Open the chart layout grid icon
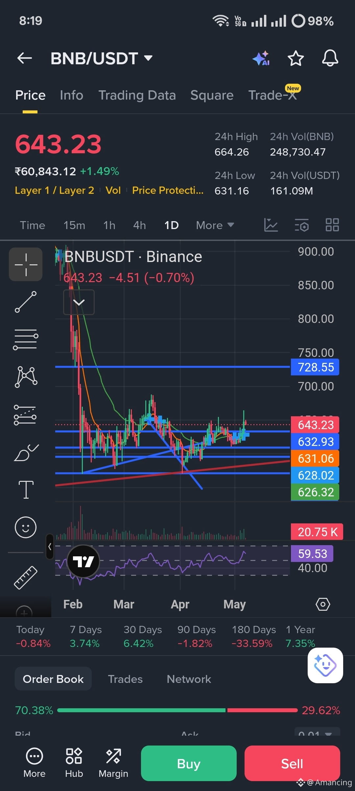The width and height of the screenshot is (355, 791). coord(332,225)
